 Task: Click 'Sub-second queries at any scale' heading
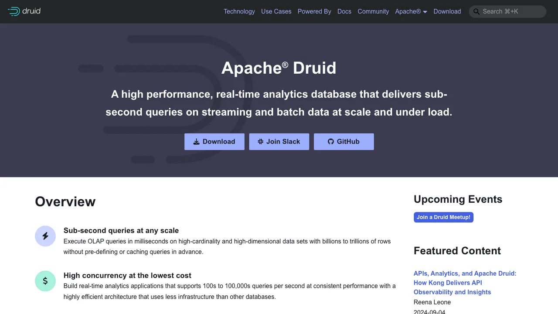click(121, 230)
